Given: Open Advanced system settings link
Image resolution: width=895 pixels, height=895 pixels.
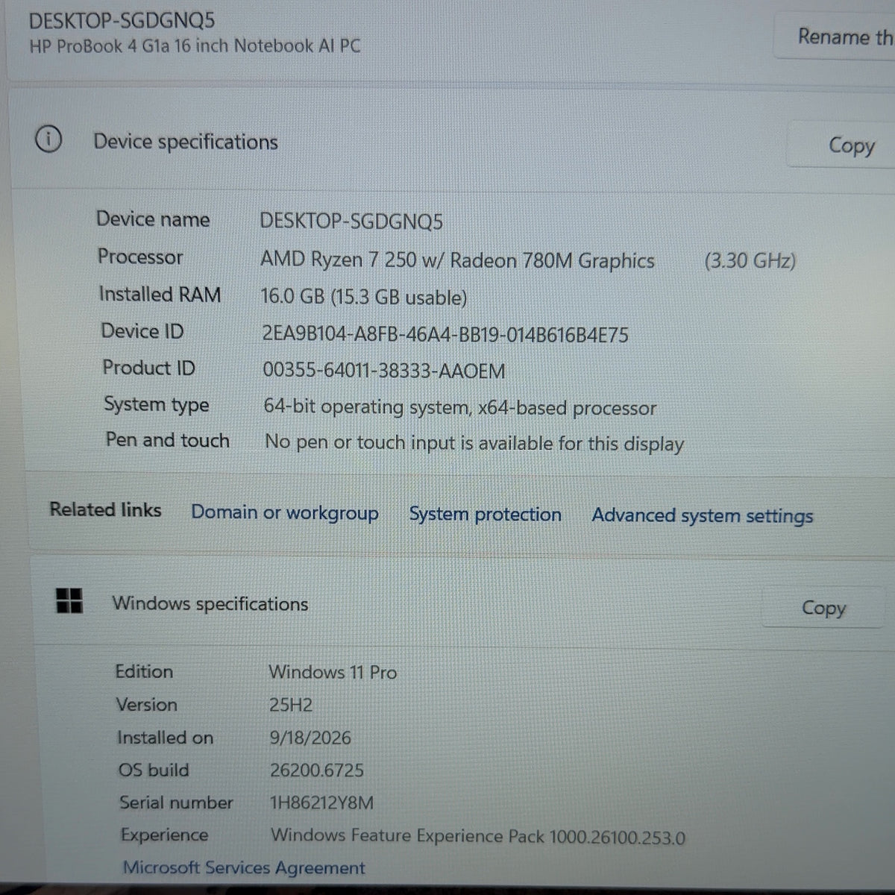Looking at the screenshot, I should pyautogui.click(x=702, y=516).
